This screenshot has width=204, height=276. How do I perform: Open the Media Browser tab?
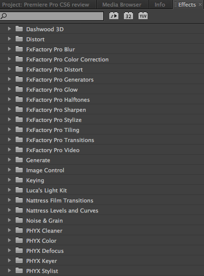(122, 5)
